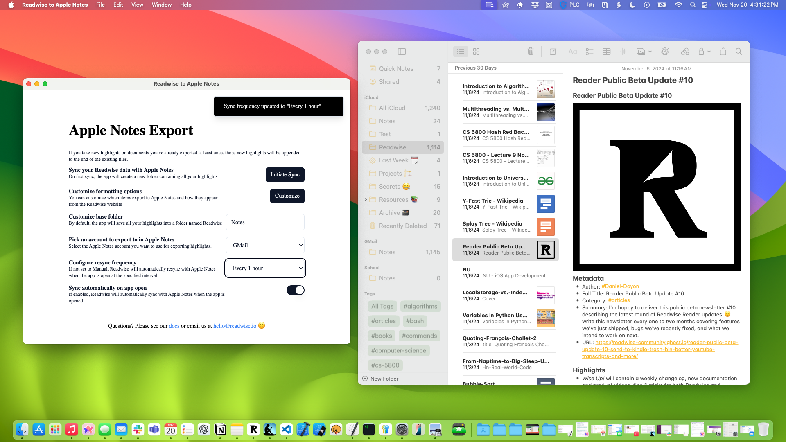This screenshot has width=786, height=442.
Task: Open the View menu
Action: pos(137,5)
